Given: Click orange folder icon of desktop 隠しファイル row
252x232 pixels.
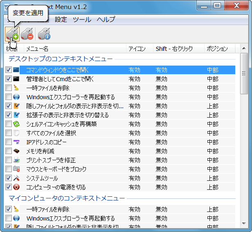Looking at the screenshot, I should point(16,106).
